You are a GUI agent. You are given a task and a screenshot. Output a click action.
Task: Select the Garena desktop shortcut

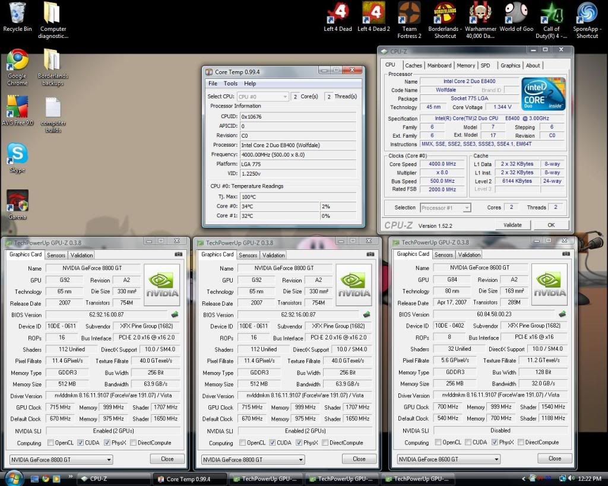17,205
